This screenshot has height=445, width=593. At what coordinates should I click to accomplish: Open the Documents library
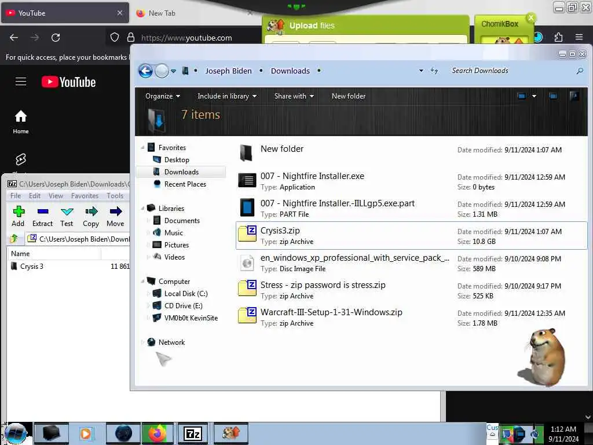[x=181, y=221]
